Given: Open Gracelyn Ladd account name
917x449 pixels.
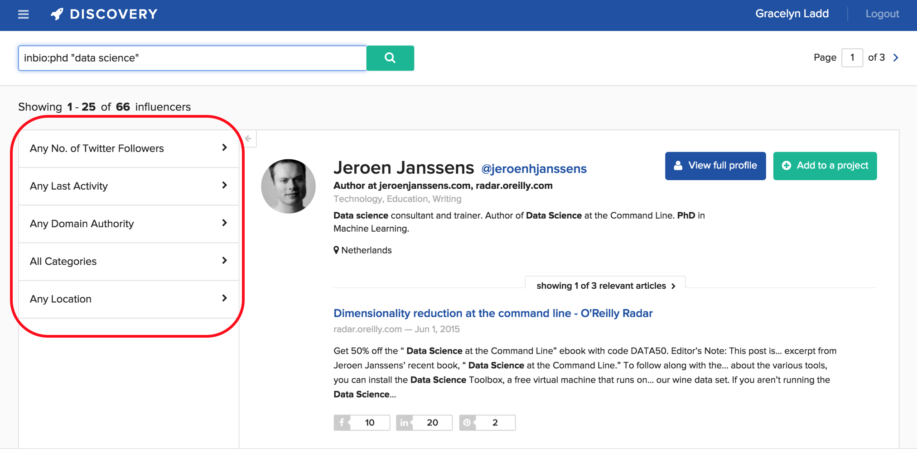Looking at the screenshot, I should (792, 14).
